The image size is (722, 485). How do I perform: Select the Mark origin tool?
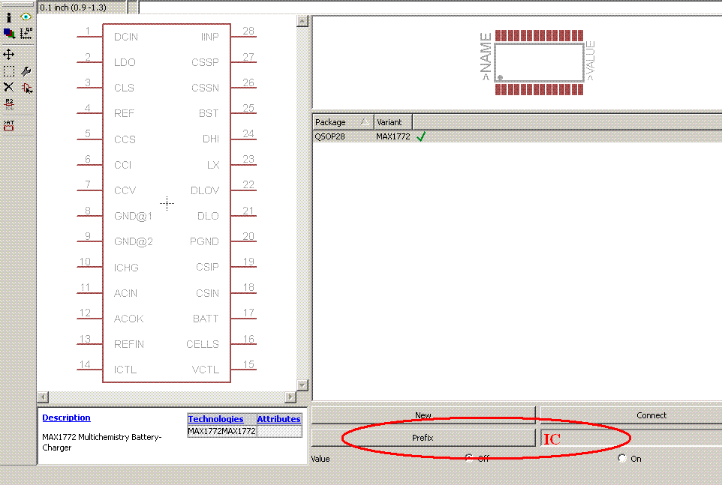point(26,33)
